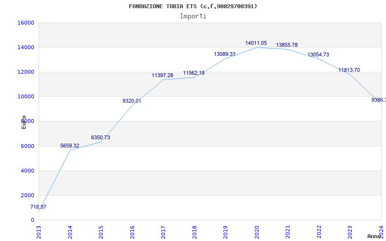Screen dimensions: 386x241
Task: Click the Importi subtitle
Action: point(193,16)
